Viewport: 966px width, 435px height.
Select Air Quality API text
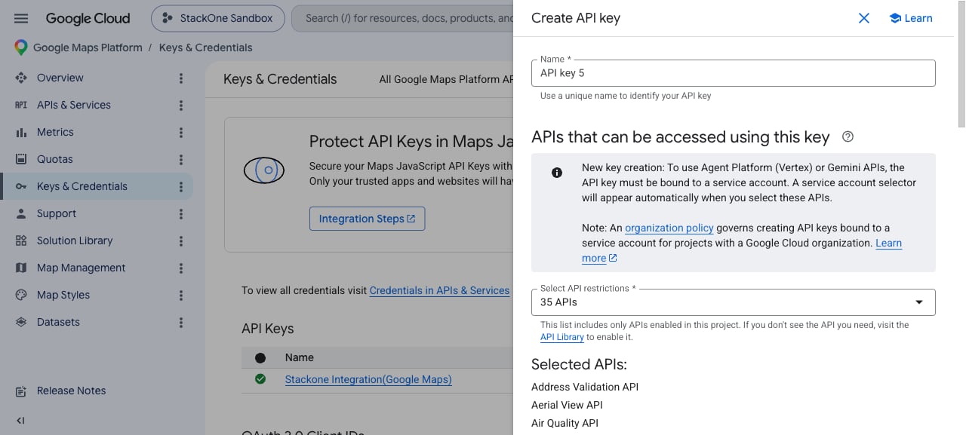coord(565,423)
